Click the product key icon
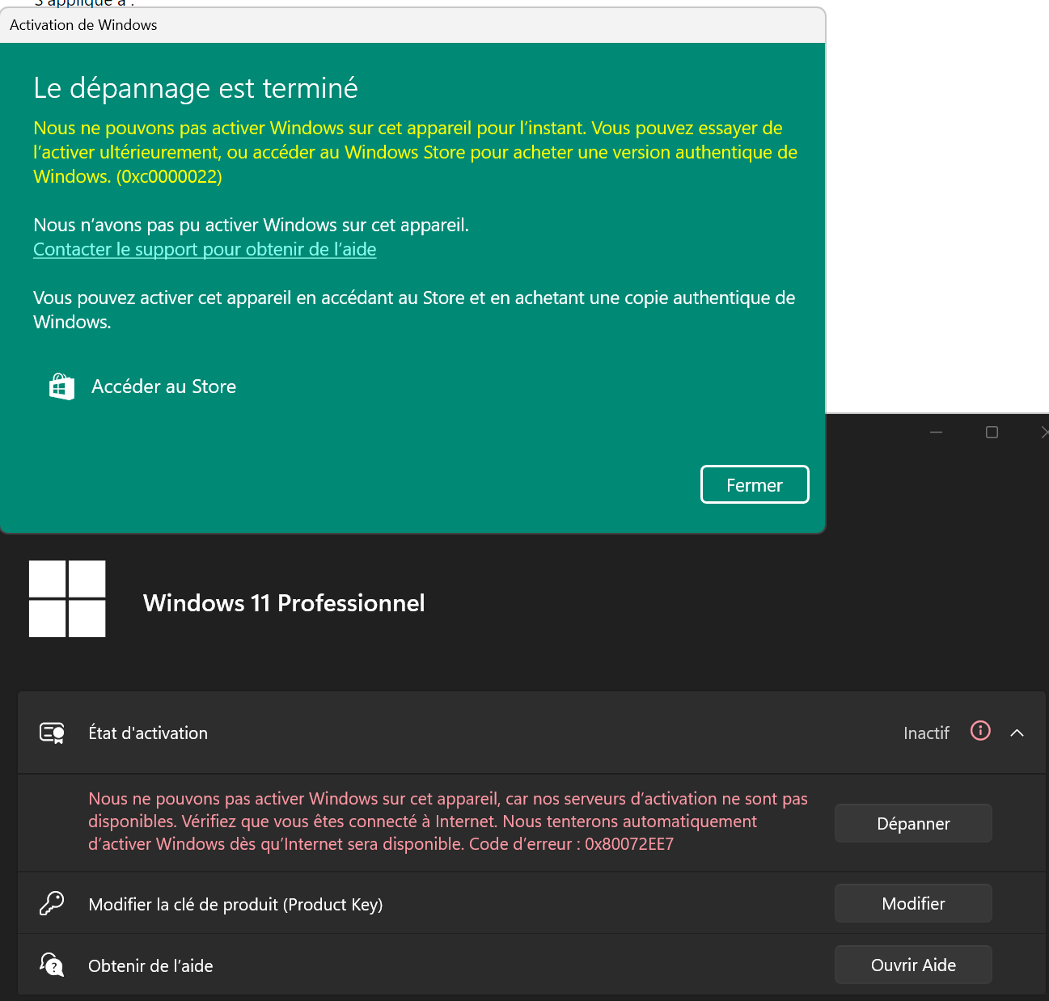The image size is (1049, 1001). (x=52, y=903)
